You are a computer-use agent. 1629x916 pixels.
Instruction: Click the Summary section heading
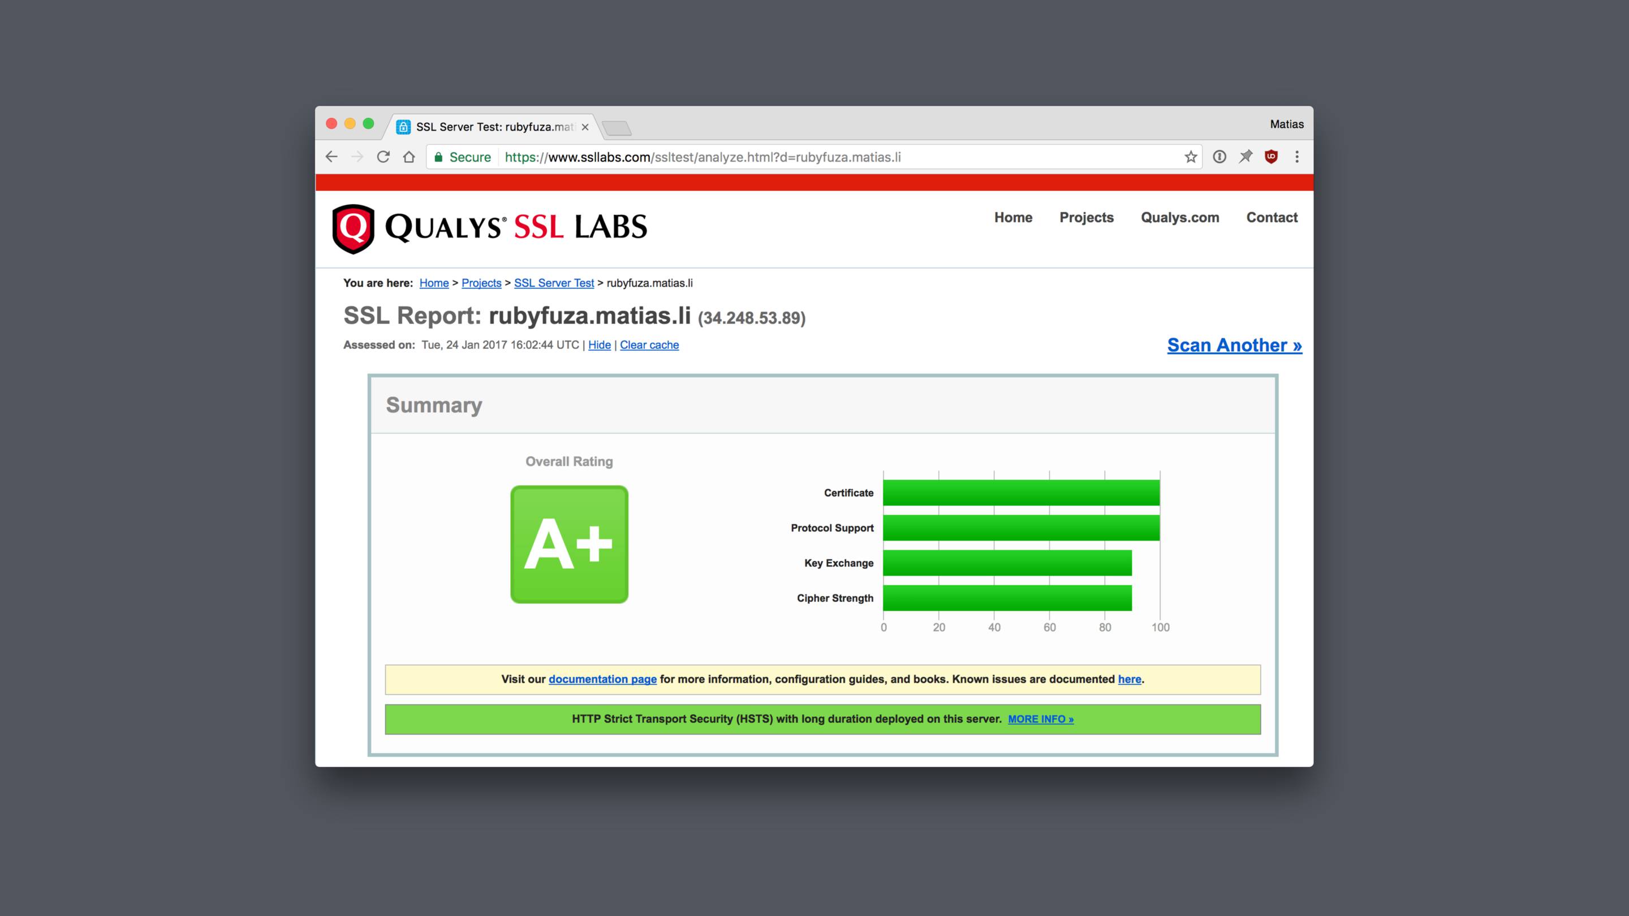click(x=434, y=405)
